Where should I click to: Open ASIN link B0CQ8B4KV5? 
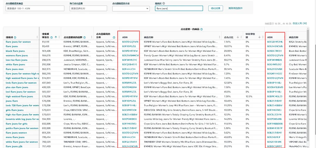click(x=130, y=64)
